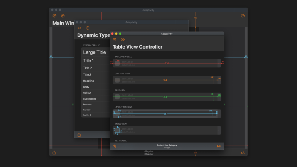Close the Table View Controller window
The image size is (297, 167).
pos(112,34)
